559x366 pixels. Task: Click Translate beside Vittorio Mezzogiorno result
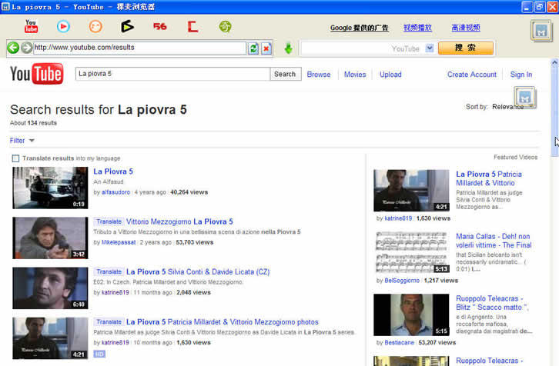[x=109, y=221]
